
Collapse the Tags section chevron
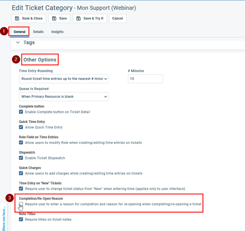click(18, 43)
